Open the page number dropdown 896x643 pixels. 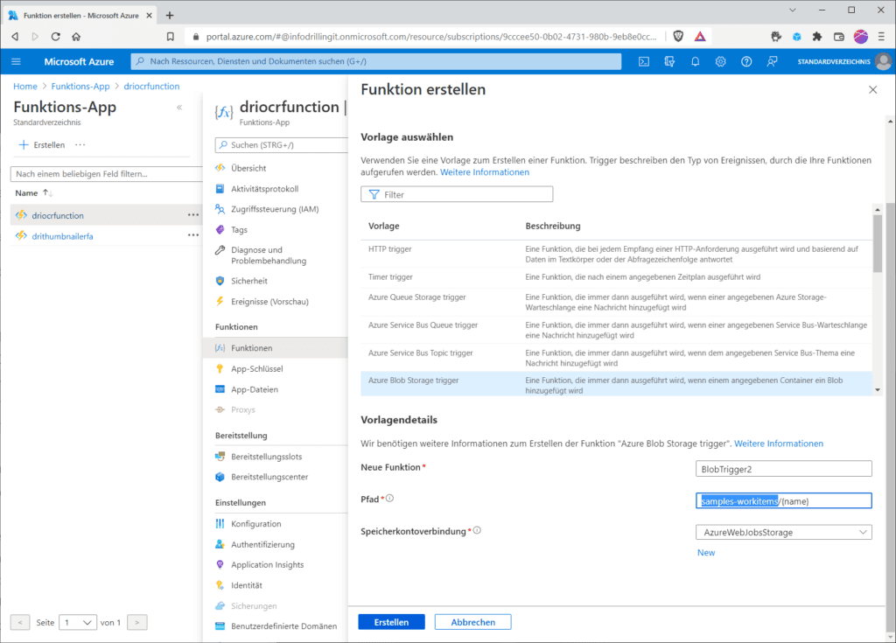(77, 622)
